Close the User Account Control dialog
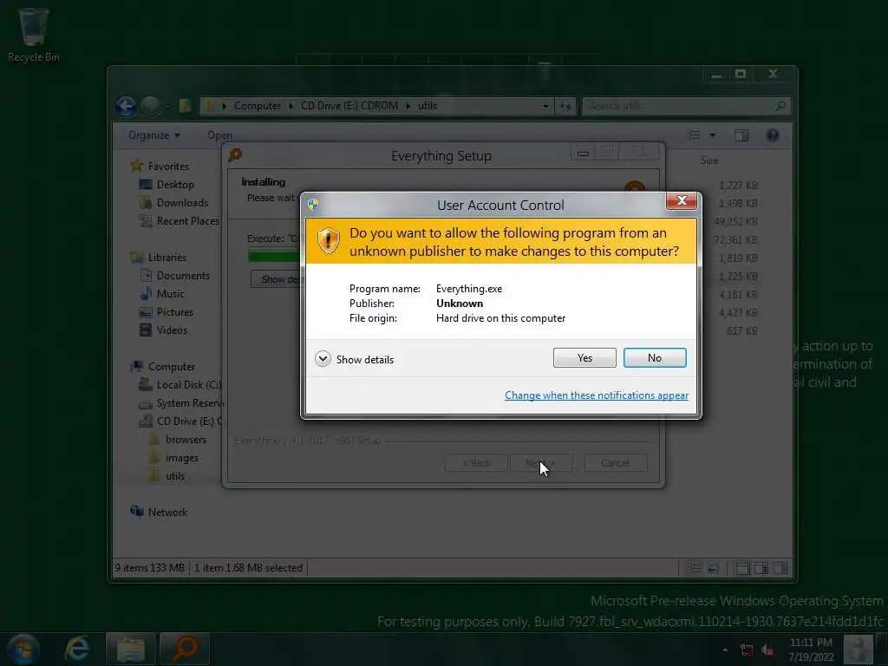Image resolution: width=888 pixels, height=666 pixels. point(682,200)
